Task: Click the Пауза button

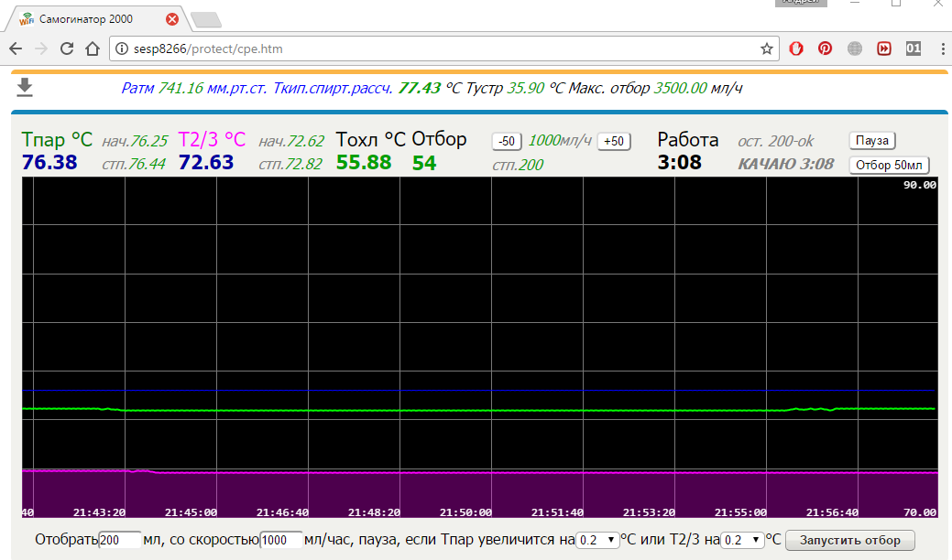Action: tap(872, 141)
